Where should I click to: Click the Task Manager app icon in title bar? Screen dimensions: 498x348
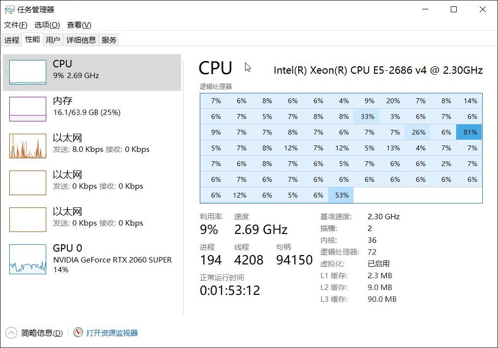tap(9, 9)
